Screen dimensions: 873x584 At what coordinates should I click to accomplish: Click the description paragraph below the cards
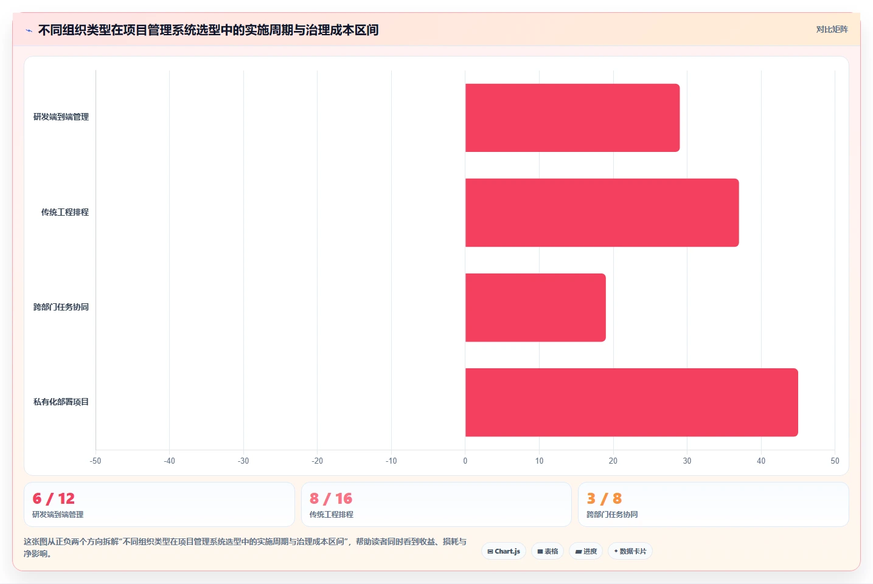[245, 548]
